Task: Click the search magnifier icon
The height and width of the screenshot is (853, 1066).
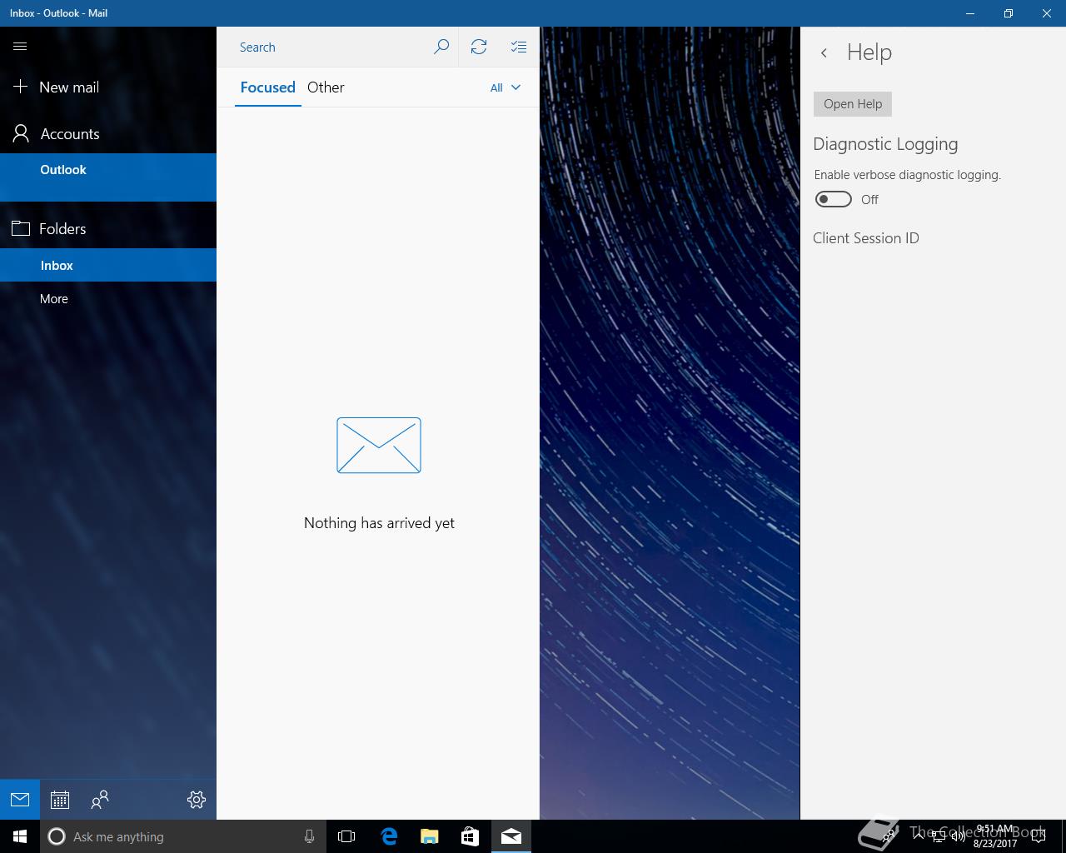Action: click(x=441, y=47)
